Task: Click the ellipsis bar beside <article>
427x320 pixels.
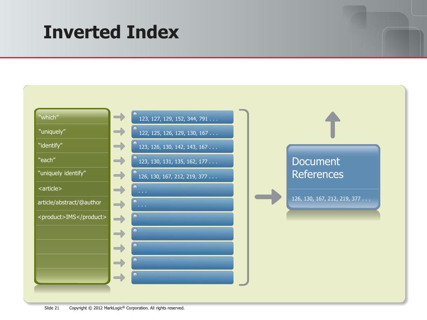Action: click(182, 190)
